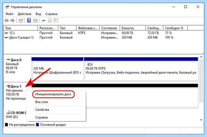Click the 99,68 ГБ capacity cell
The width and height of the screenshot is (207, 137).
[x=127, y=33]
